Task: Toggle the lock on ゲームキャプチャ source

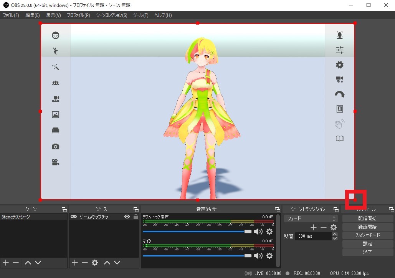Action: pos(136,217)
